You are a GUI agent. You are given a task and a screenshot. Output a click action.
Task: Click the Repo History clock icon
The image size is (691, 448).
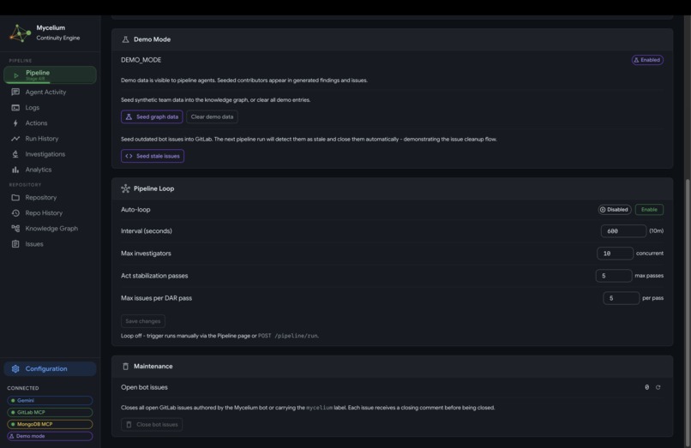(x=15, y=212)
